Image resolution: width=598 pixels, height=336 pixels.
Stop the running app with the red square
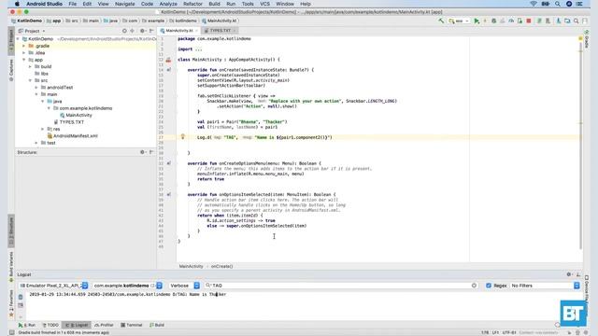tap(529, 21)
